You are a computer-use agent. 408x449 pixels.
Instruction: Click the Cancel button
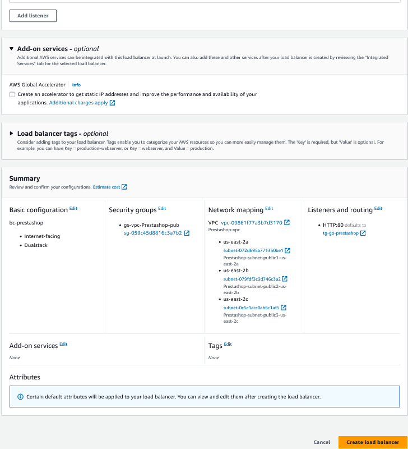[x=322, y=442]
